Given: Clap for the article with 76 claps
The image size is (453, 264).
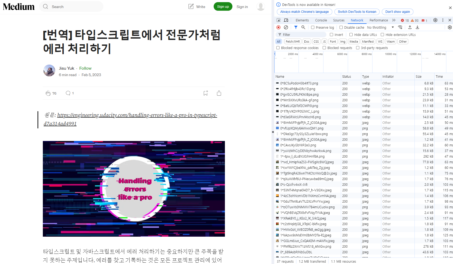Looking at the screenshot, I should pos(48,93).
